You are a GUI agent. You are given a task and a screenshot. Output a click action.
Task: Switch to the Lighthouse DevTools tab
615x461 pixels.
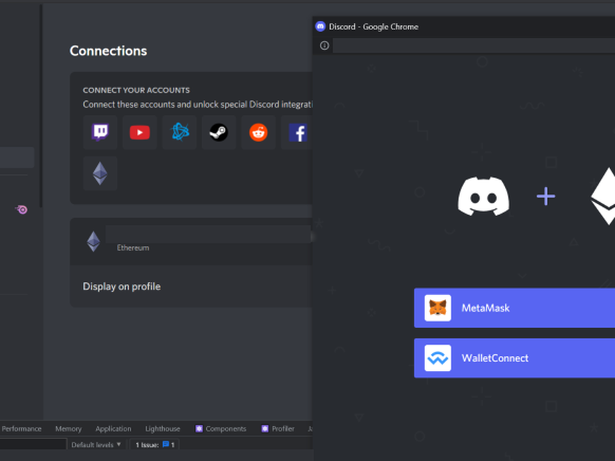click(x=163, y=428)
